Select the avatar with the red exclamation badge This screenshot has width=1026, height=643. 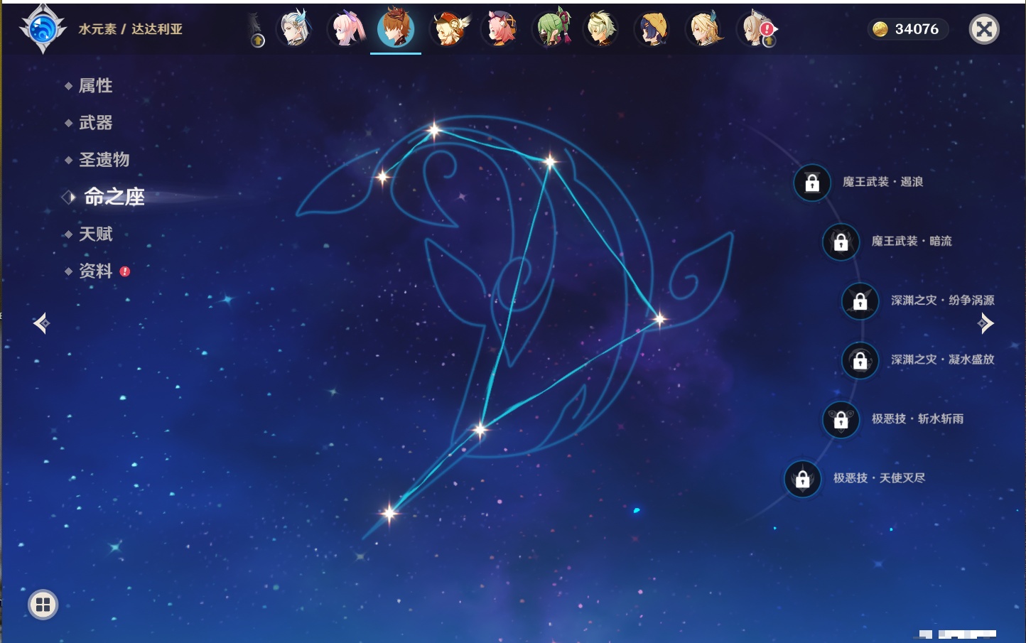757,29
